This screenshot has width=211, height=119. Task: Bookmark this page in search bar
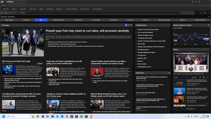click(181, 13)
